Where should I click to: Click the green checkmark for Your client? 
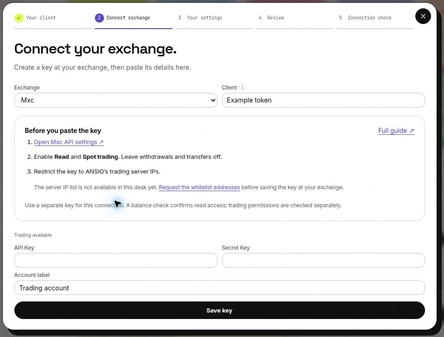click(x=18, y=18)
